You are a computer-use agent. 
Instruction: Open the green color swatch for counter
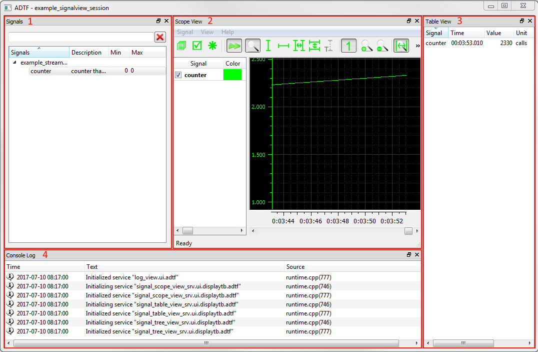coord(232,75)
